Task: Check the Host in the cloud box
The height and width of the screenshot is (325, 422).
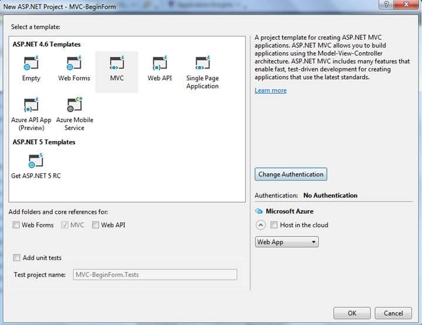Action: point(274,225)
